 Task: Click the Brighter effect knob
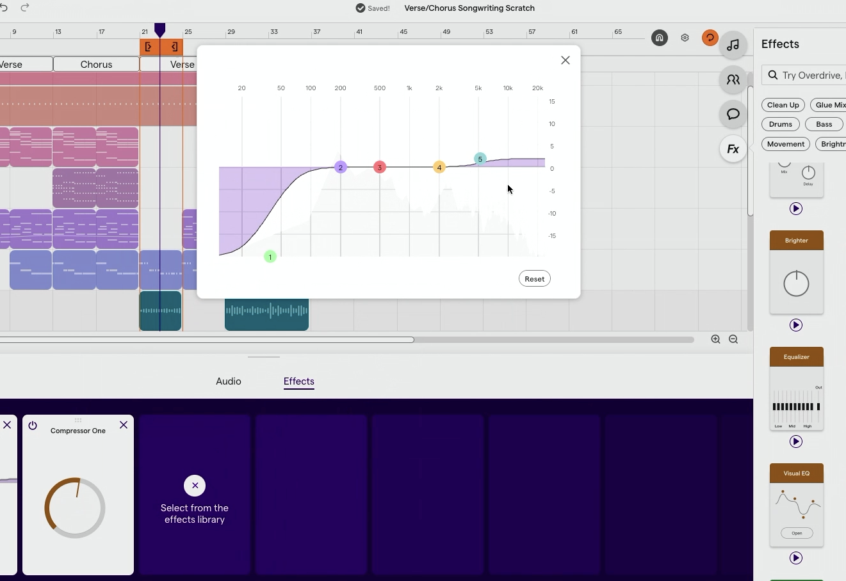[797, 283]
